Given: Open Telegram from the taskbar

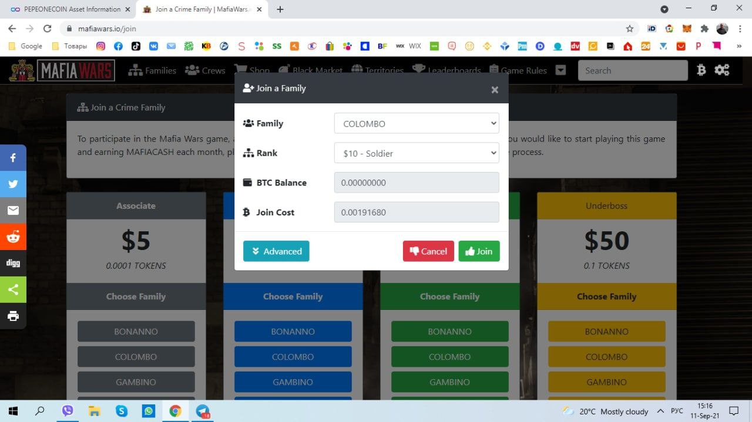Looking at the screenshot, I should (x=203, y=411).
